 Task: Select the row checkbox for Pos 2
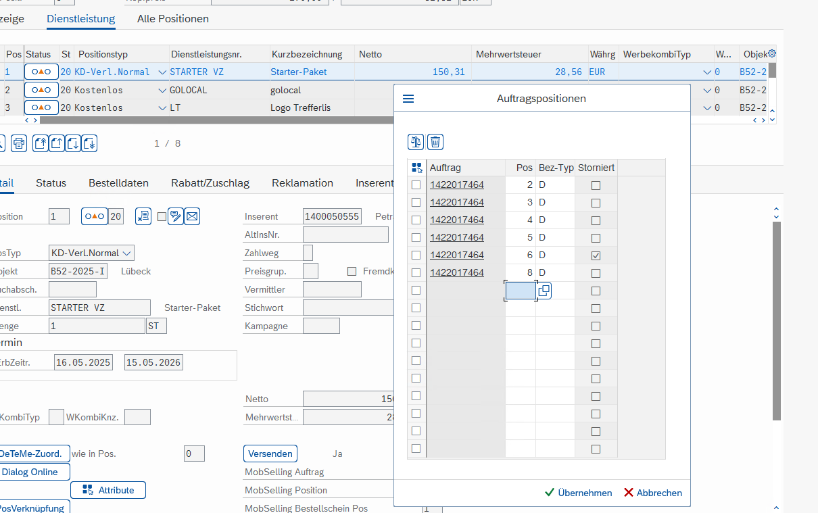click(x=416, y=185)
